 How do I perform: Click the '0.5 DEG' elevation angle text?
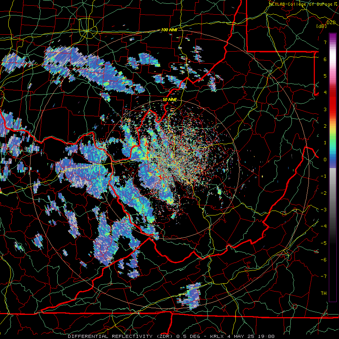pyautogui.click(x=189, y=336)
